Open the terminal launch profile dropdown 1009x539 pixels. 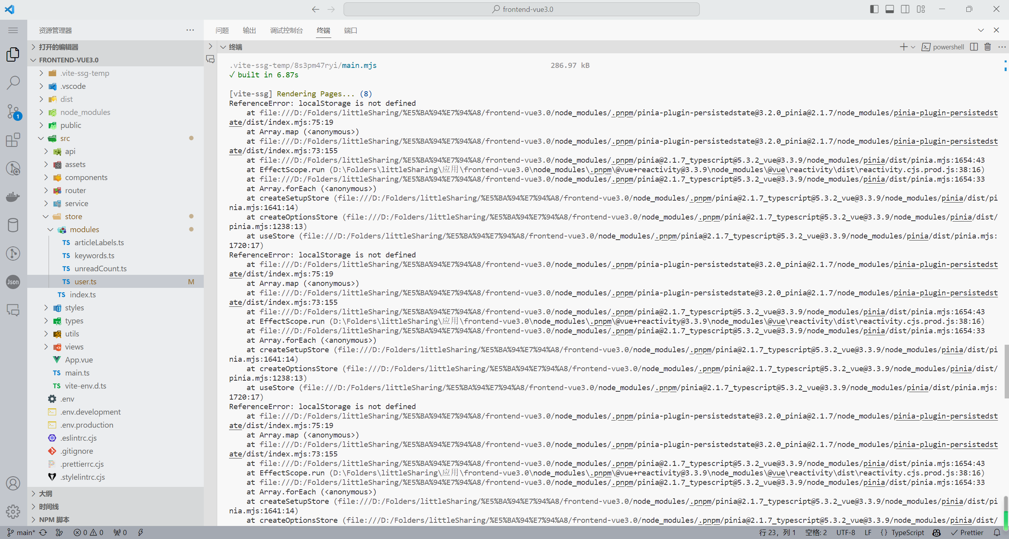[x=913, y=47]
